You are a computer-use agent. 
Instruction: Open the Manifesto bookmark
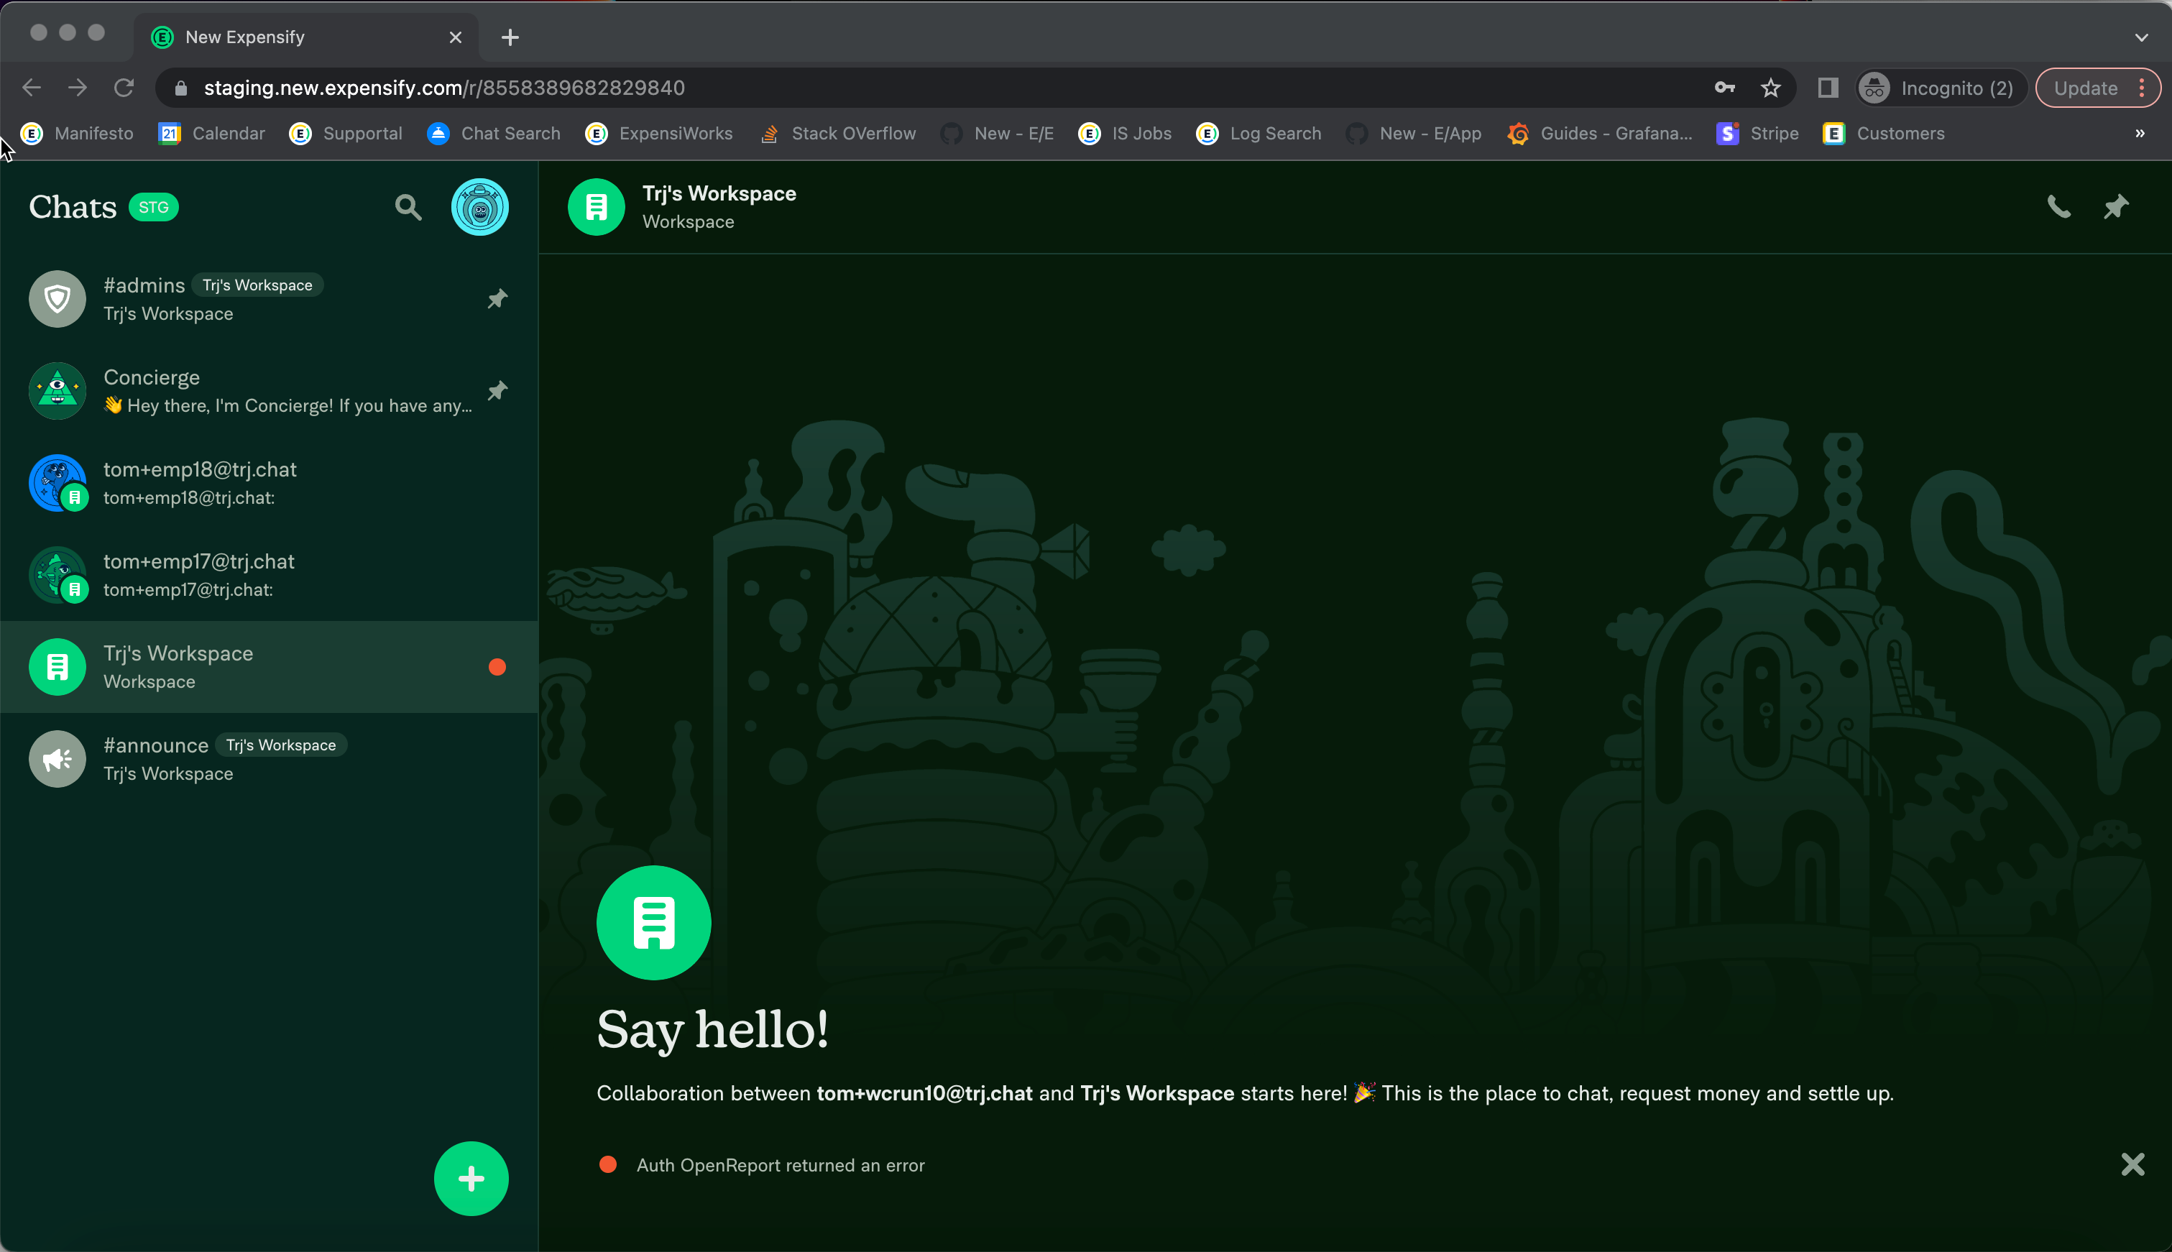(78, 133)
